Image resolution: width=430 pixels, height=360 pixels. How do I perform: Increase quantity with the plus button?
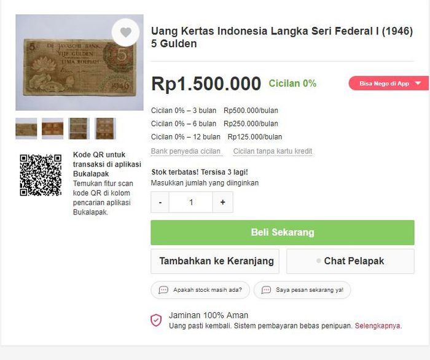pyautogui.click(x=222, y=202)
